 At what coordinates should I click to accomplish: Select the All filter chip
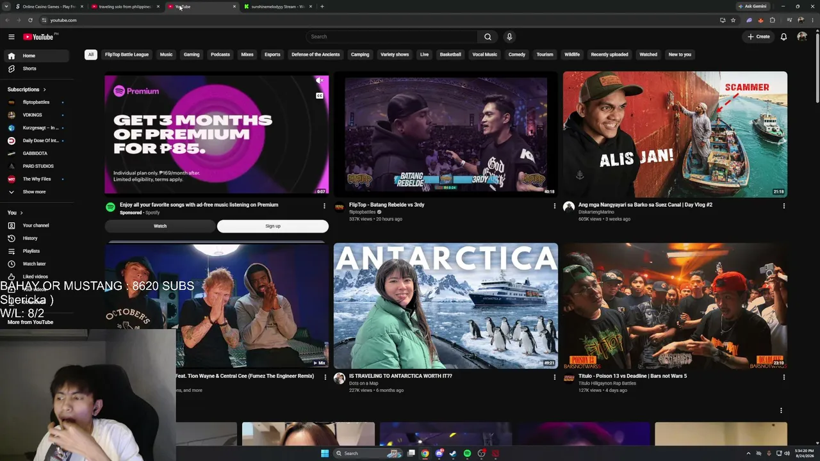point(91,54)
